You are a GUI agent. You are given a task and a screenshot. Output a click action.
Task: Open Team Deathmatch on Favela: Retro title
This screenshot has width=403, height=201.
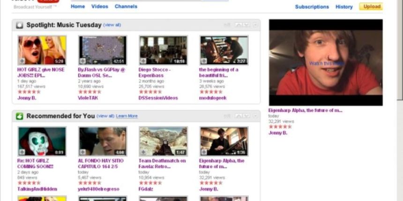coord(162,164)
